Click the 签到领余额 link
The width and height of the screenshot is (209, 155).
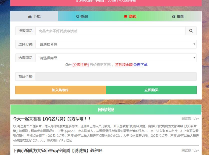pyautogui.click(x=124, y=65)
